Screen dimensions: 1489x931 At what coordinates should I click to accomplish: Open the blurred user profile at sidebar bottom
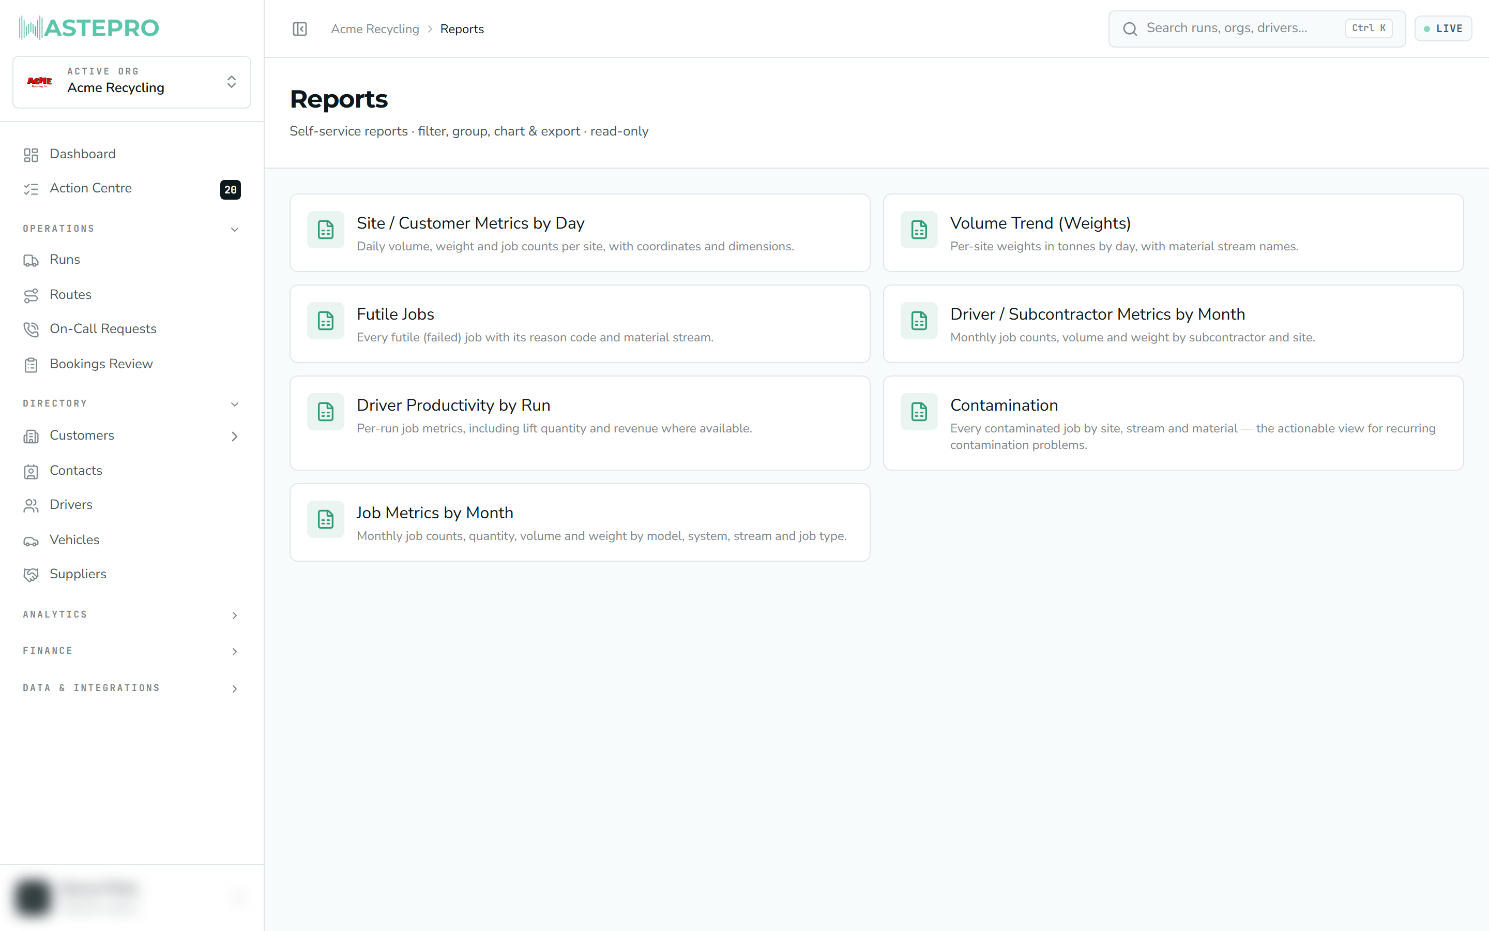[x=132, y=897]
